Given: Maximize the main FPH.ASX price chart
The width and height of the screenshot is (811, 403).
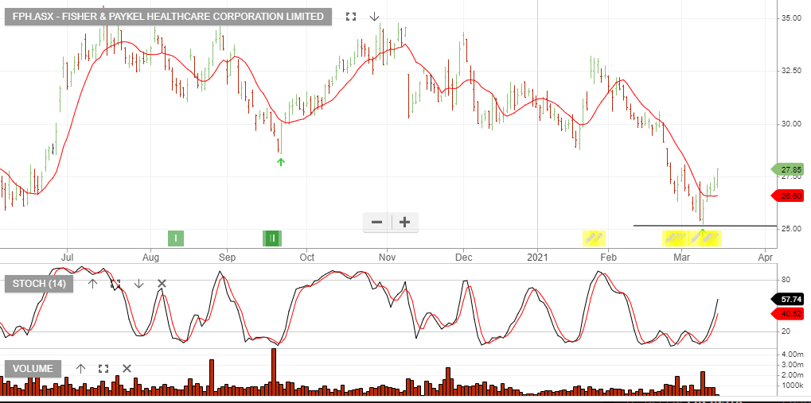Looking at the screenshot, I should tap(351, 17).
